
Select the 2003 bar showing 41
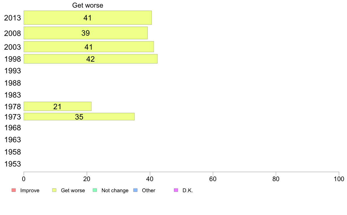click(89, 47)
